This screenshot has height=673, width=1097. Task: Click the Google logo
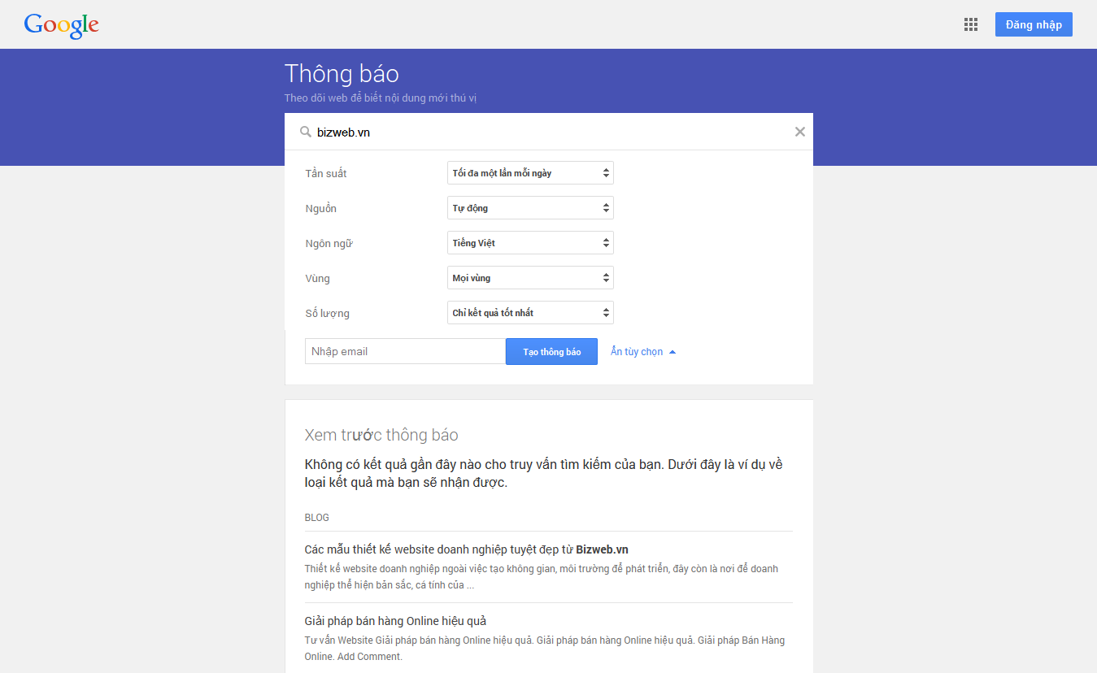click(x=62, y=25)
